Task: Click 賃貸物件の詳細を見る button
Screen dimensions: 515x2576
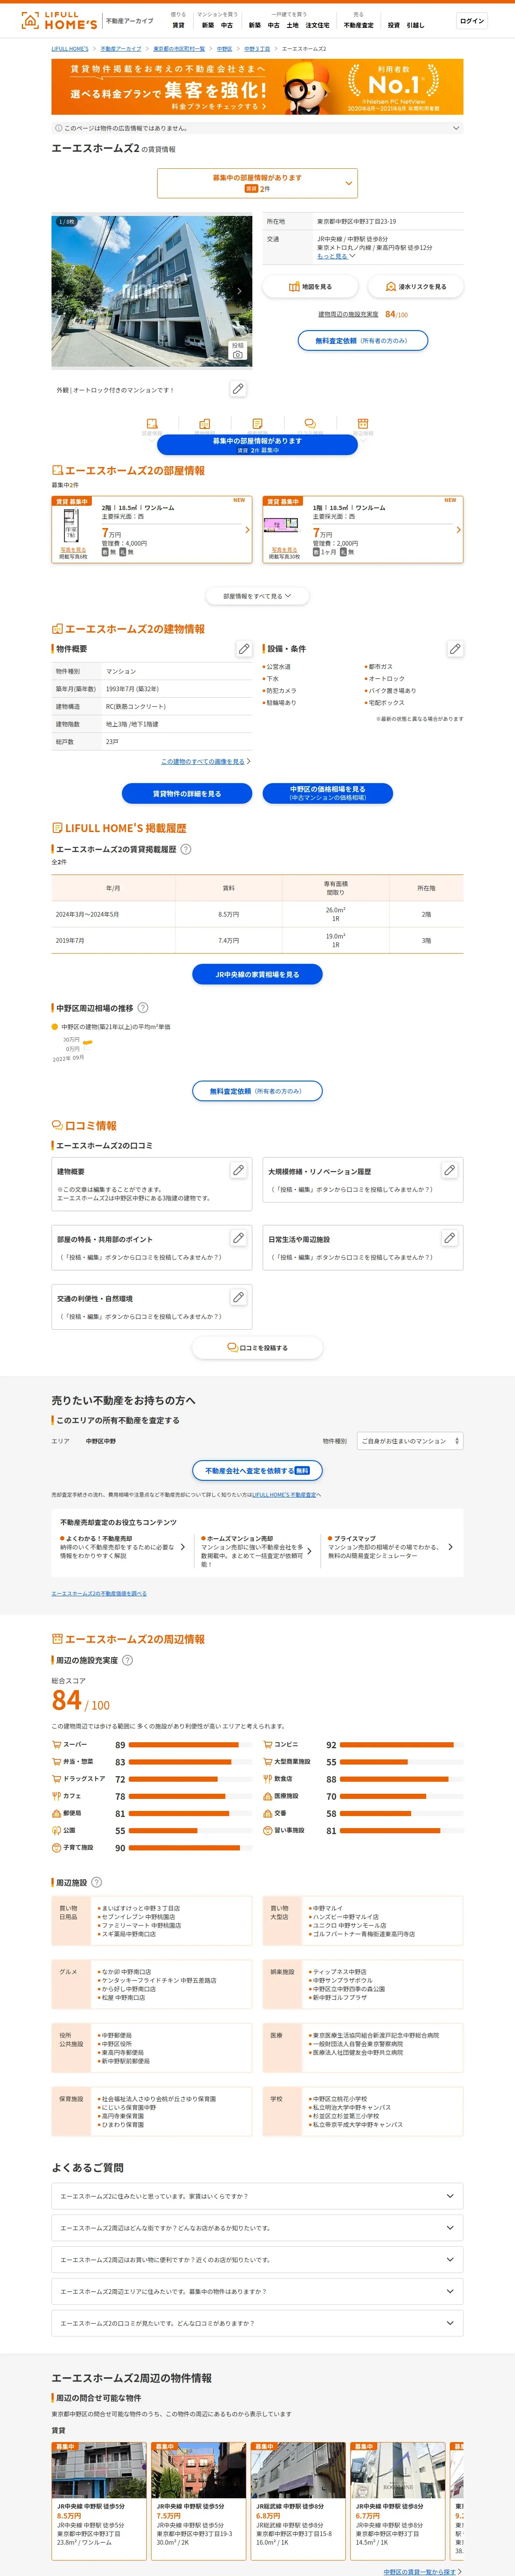Action: point(187,794)
